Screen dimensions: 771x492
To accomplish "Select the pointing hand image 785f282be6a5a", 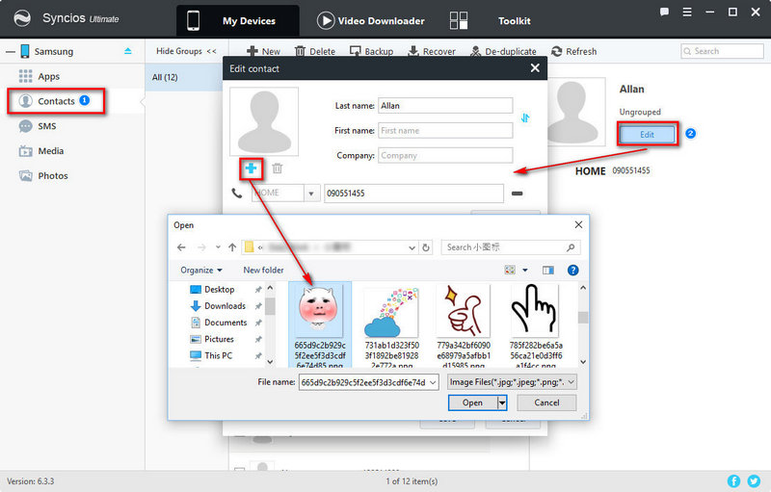I will 536,324.
